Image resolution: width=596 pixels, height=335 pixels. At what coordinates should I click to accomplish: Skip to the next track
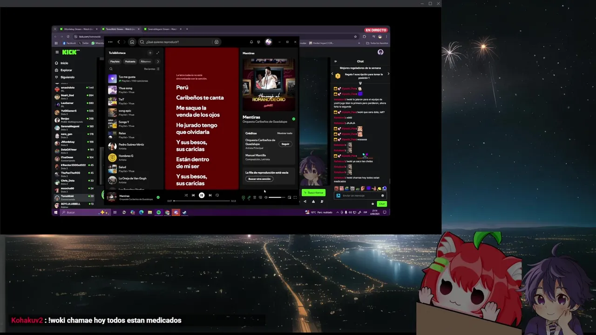pos(210,195)
